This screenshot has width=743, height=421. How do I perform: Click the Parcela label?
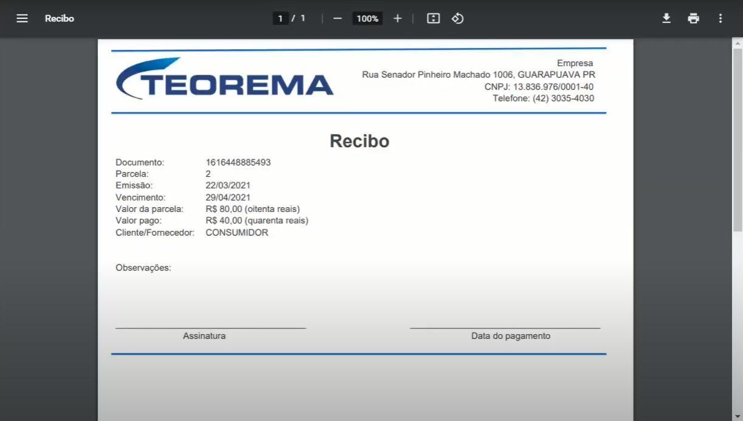coord(132,174)
